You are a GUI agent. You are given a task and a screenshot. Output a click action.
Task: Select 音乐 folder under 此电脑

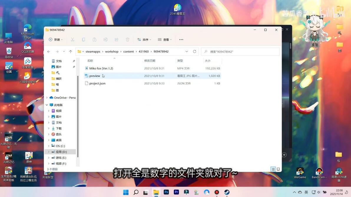pyautogui.click(x=59, y=134)
